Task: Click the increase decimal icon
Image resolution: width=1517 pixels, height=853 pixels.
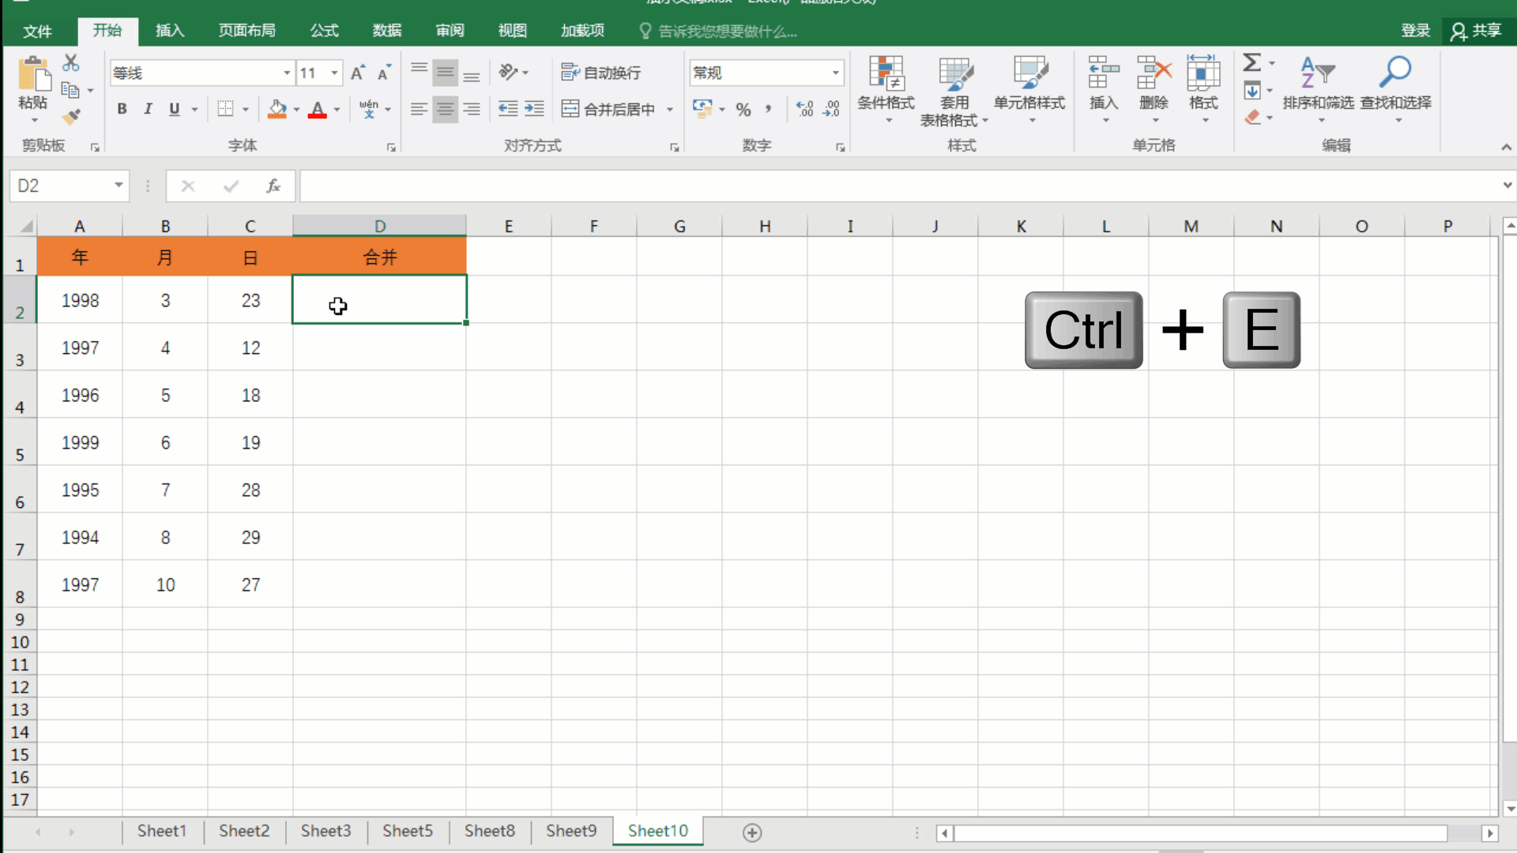Action: pyautogui.click(x=805, y=109)
